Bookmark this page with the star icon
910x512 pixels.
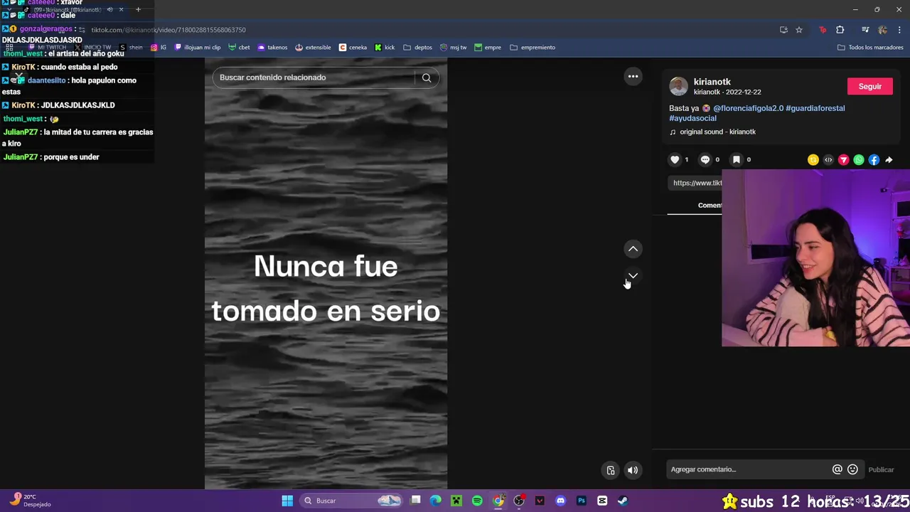click(799, 30)
